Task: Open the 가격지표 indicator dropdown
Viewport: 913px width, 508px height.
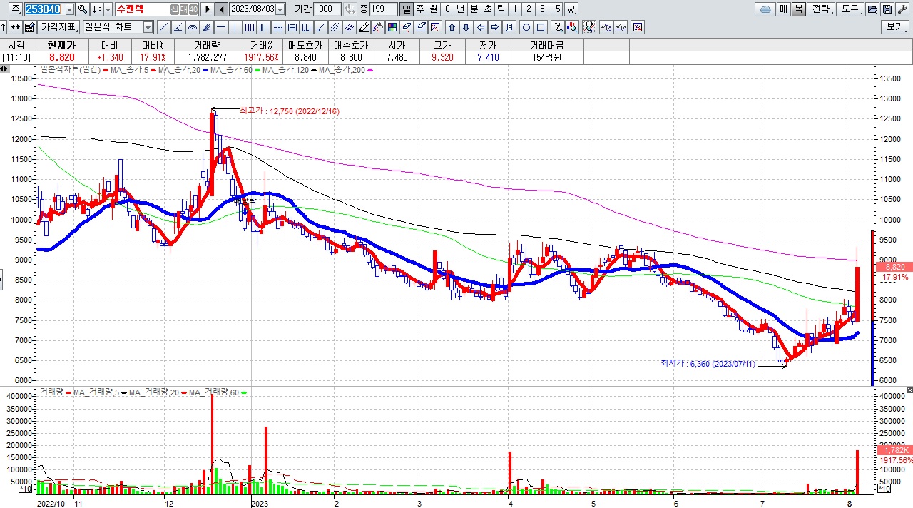Action: pos(59,27)
